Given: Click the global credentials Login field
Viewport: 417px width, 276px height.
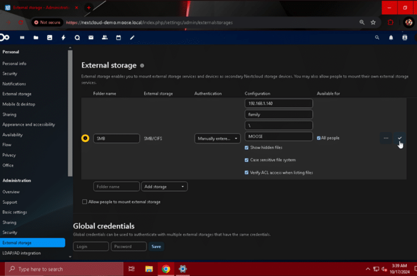Looking at the screenshot, I should point(91,247).
